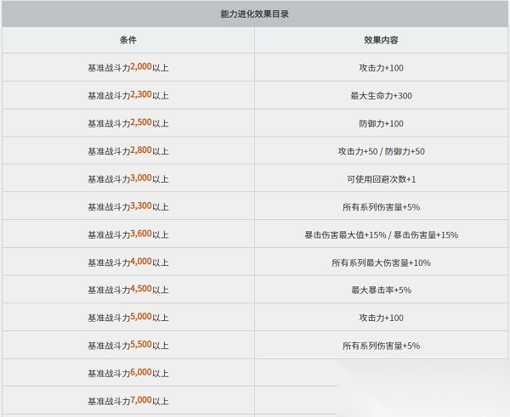The image size is (510, 417).
Task: Select the 基准战斗力7,000以上 condition cell
Action: tap(127, 401)
